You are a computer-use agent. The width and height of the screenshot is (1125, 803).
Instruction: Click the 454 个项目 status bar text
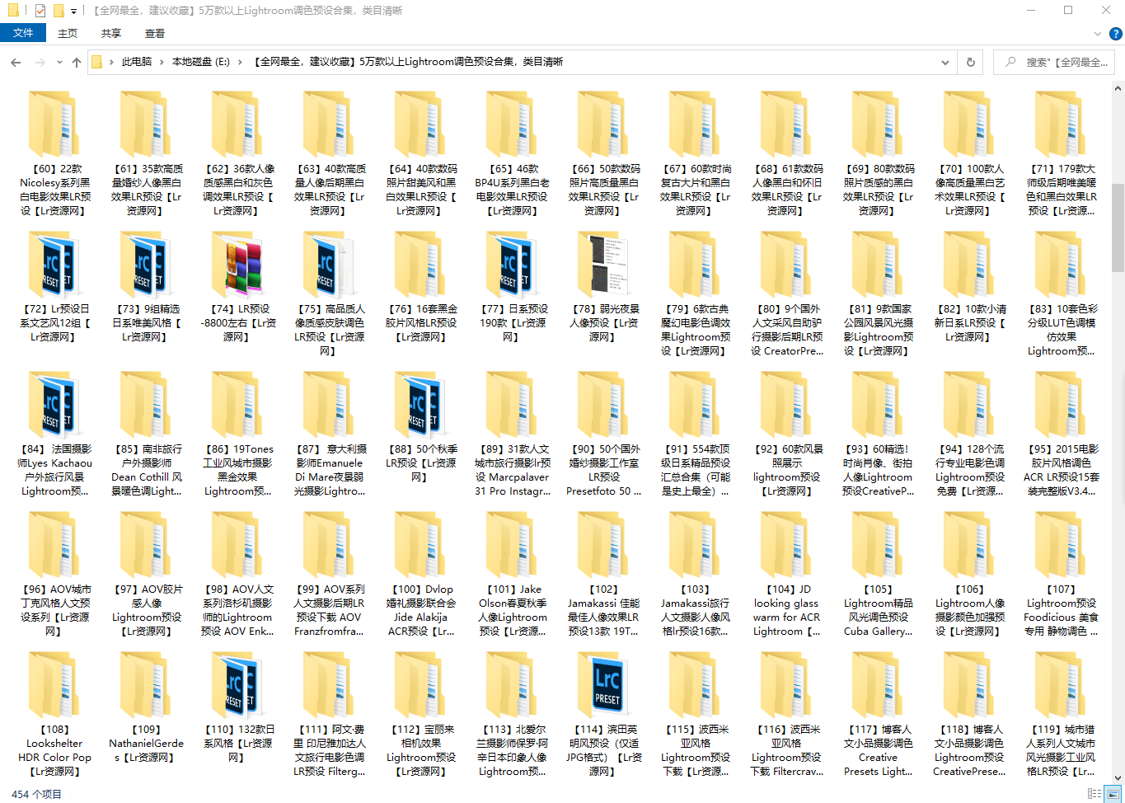tap(36, 794)
